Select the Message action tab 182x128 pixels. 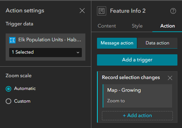pos(117,43)
